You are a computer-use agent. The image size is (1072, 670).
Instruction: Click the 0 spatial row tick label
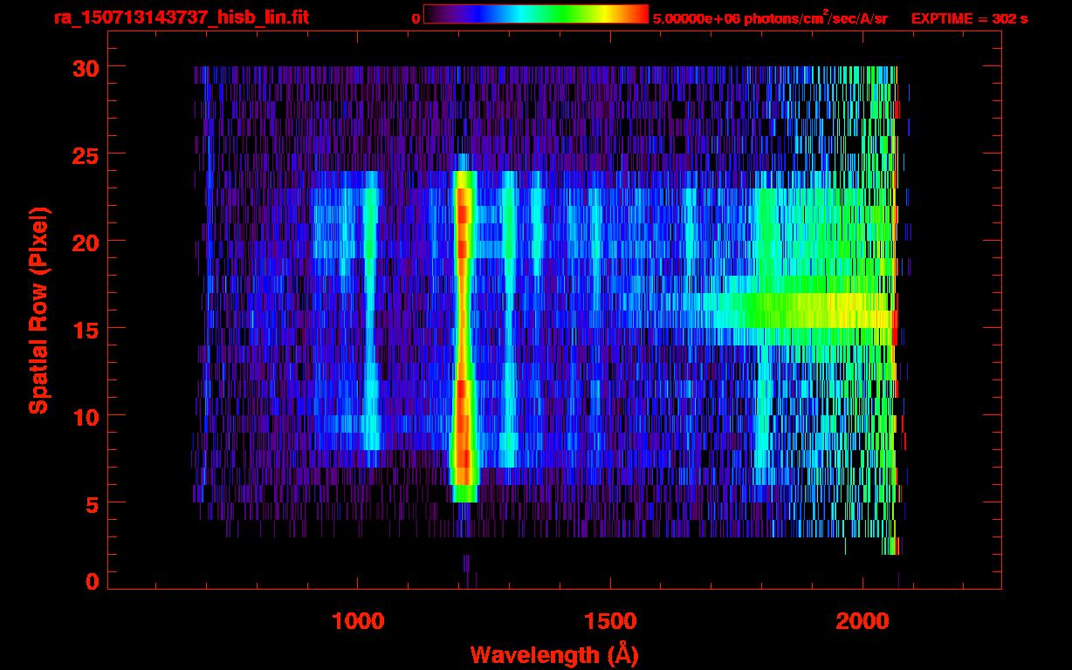coord(92,581)
